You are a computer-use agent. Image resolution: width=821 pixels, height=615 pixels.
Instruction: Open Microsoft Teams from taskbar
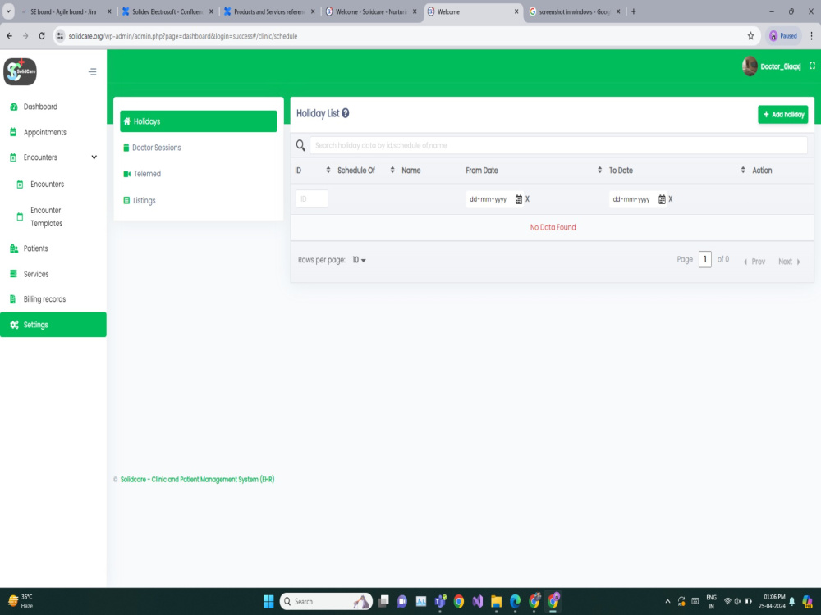click(x=440, y=601)
